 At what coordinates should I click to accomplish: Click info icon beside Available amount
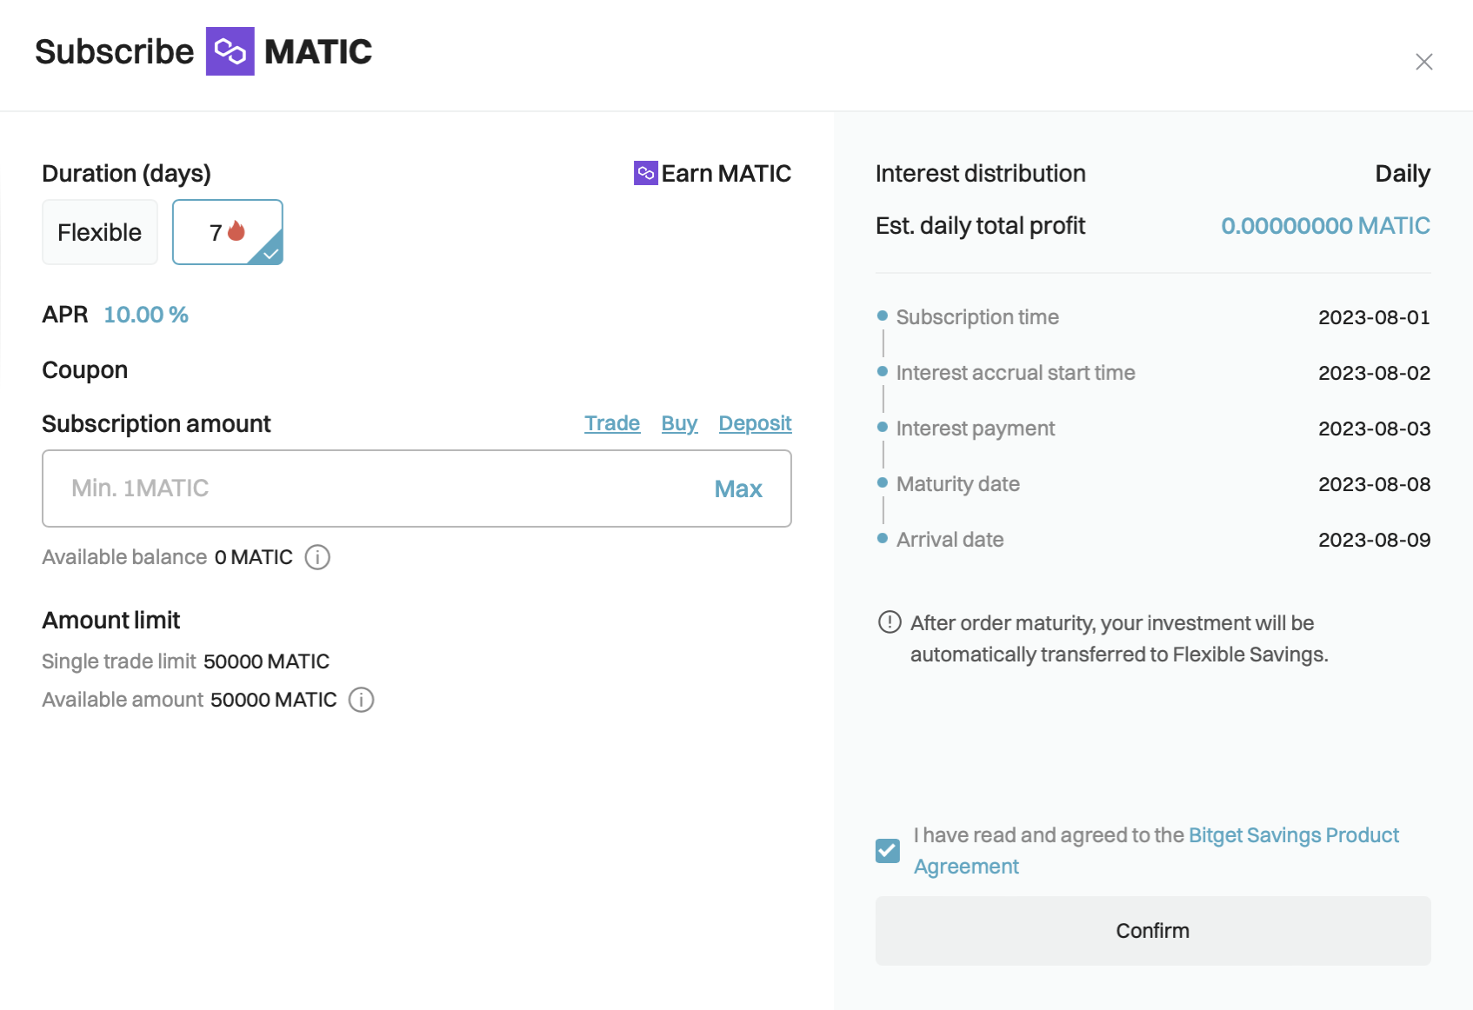pyautogui.click(x=361, y=700)
